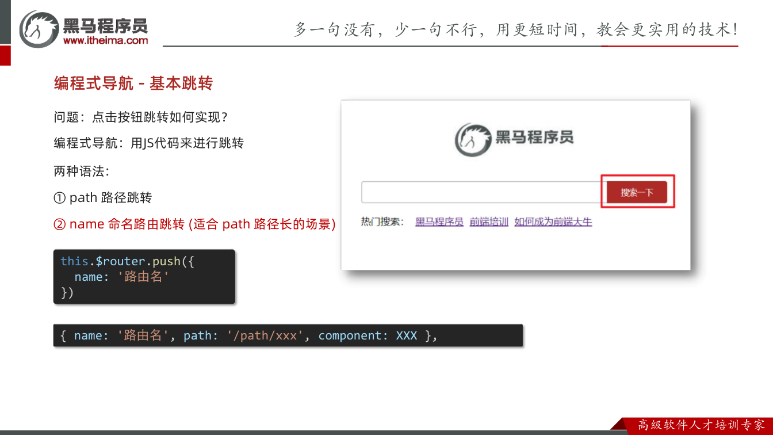Select the slide title 编程式导航 - 基本跳转
773x435 pixels.
133,83
